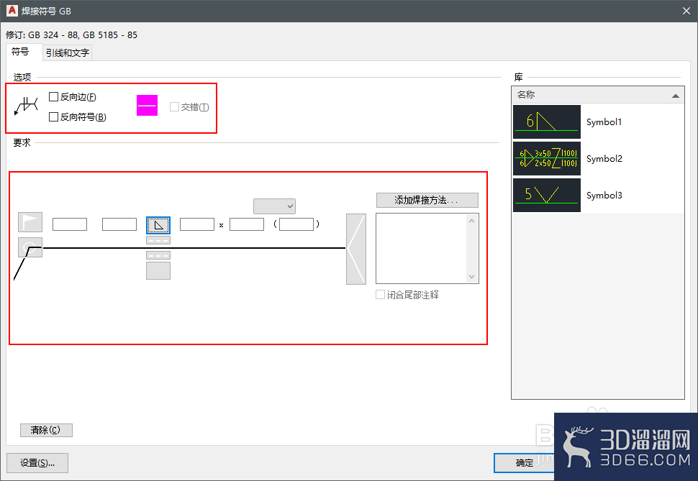Click the scroll up arrow of weld method box
The height and width of the screenshot is (481, 698).
(x=472, y=221)
